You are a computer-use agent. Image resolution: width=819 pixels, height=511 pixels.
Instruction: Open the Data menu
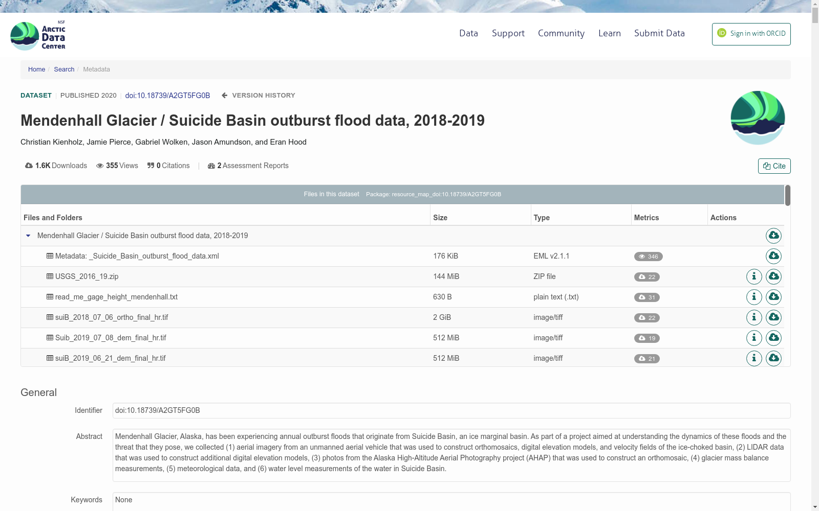point(468,33)
